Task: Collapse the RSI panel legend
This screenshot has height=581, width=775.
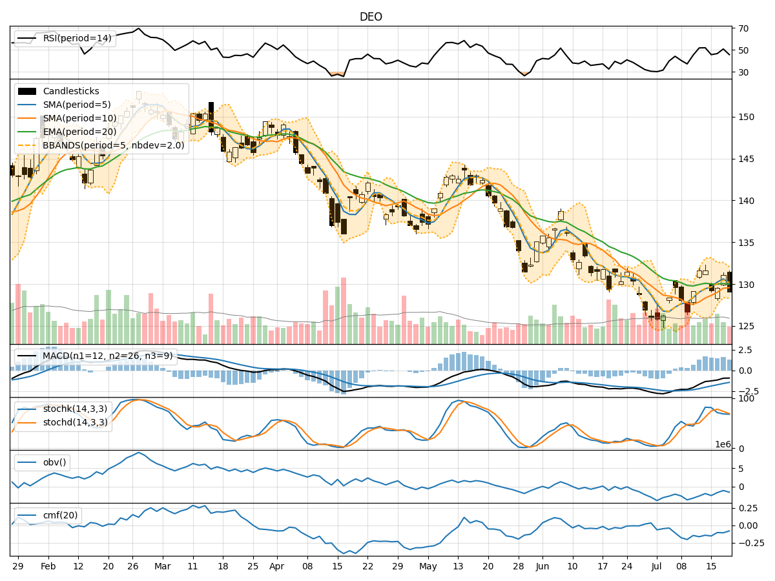Action: click(x=65, y=39)
